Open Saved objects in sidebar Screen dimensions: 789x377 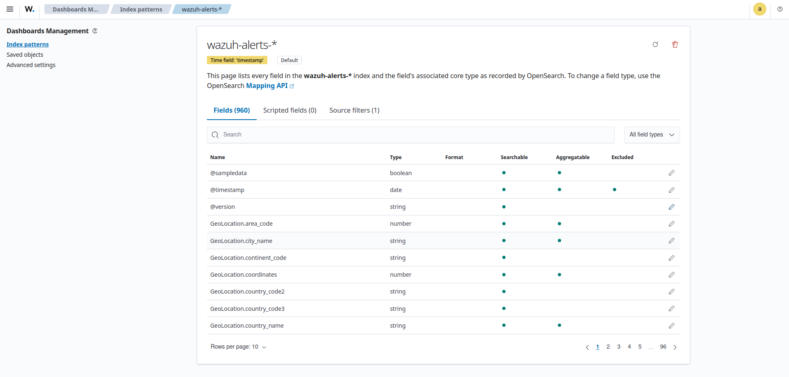click(25, 55)
